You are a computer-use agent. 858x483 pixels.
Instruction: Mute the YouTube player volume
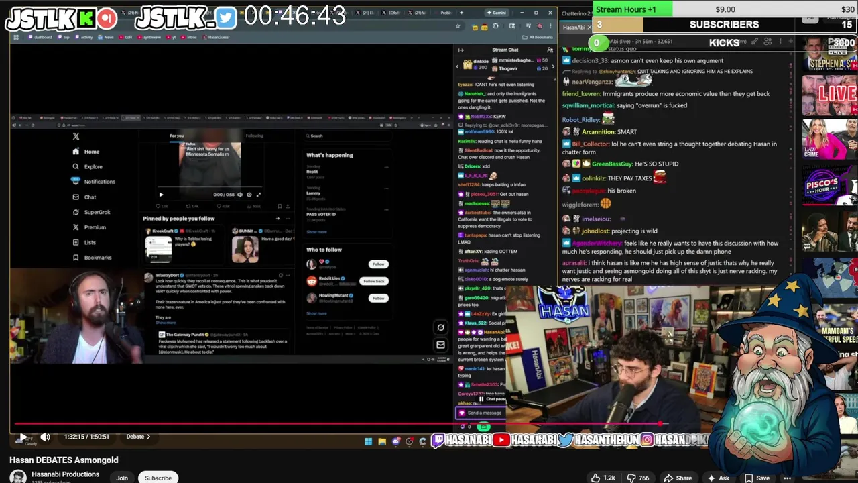pyautogui.click(x=45, y=437)
